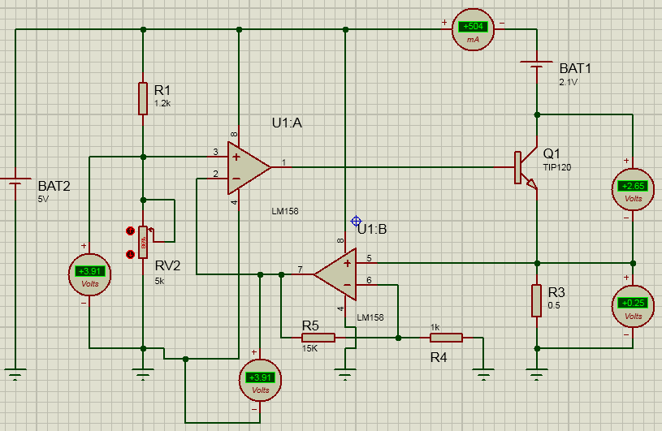Select the wire from U1:B pin 5 to R3
Viewport: 662px width, 431px height.
pyautogui.click(x=456, y=263)
